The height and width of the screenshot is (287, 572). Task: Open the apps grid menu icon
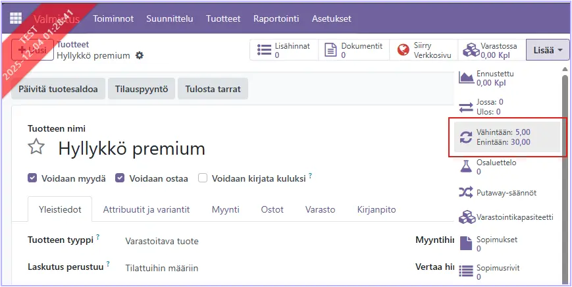click(x=16, y=18)
